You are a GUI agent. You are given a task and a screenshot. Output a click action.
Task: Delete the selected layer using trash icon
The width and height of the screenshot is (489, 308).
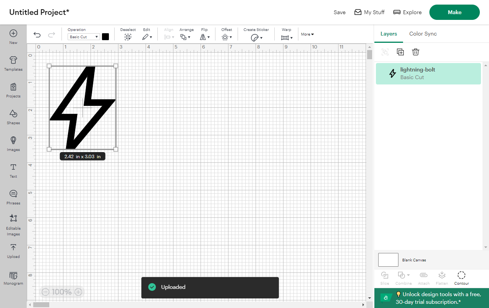tap(416, 52)
